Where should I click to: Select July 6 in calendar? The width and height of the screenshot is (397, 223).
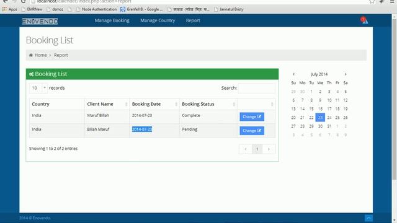[x=293, y=100]
